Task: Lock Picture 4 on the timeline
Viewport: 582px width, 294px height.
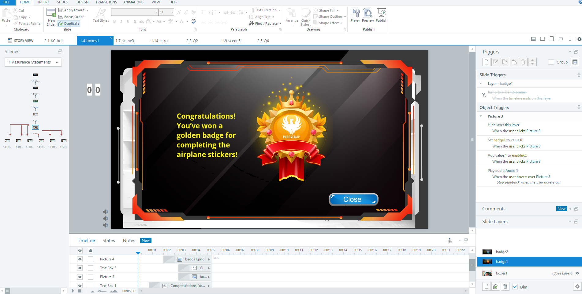Action: pos(91,259)
